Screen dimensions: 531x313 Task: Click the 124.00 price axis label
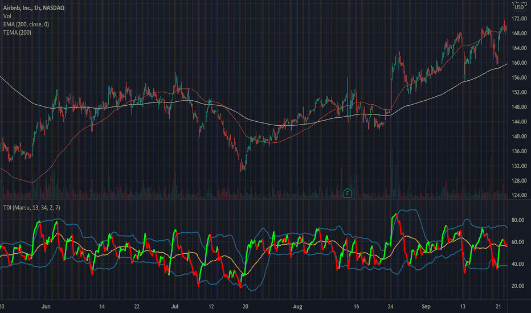[519, 195]
